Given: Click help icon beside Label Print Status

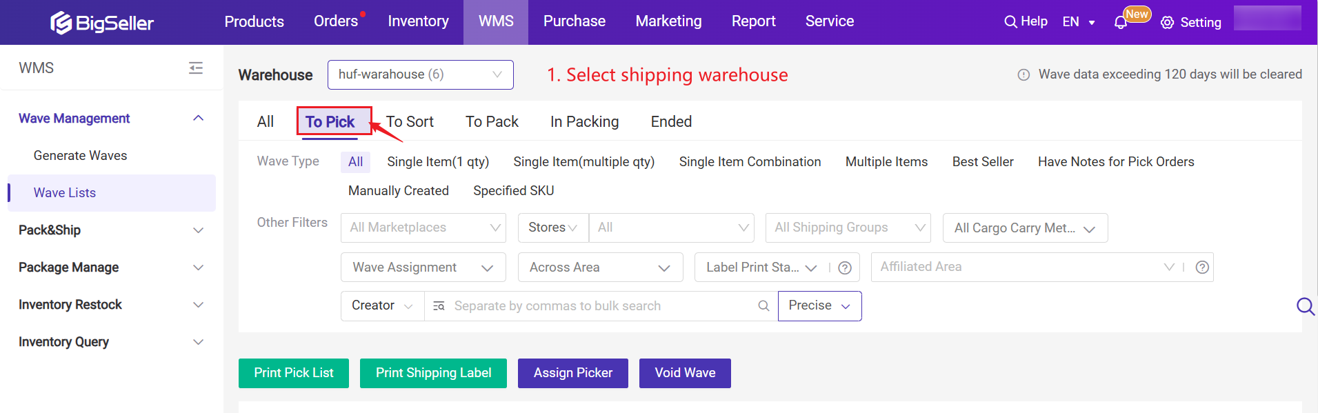Looking at the screenshot, I should (845, 268).
